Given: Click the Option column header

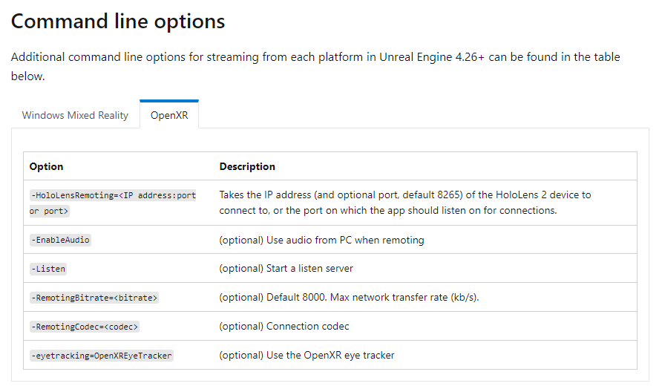Looking at the screenshot, I should point(47,166).
